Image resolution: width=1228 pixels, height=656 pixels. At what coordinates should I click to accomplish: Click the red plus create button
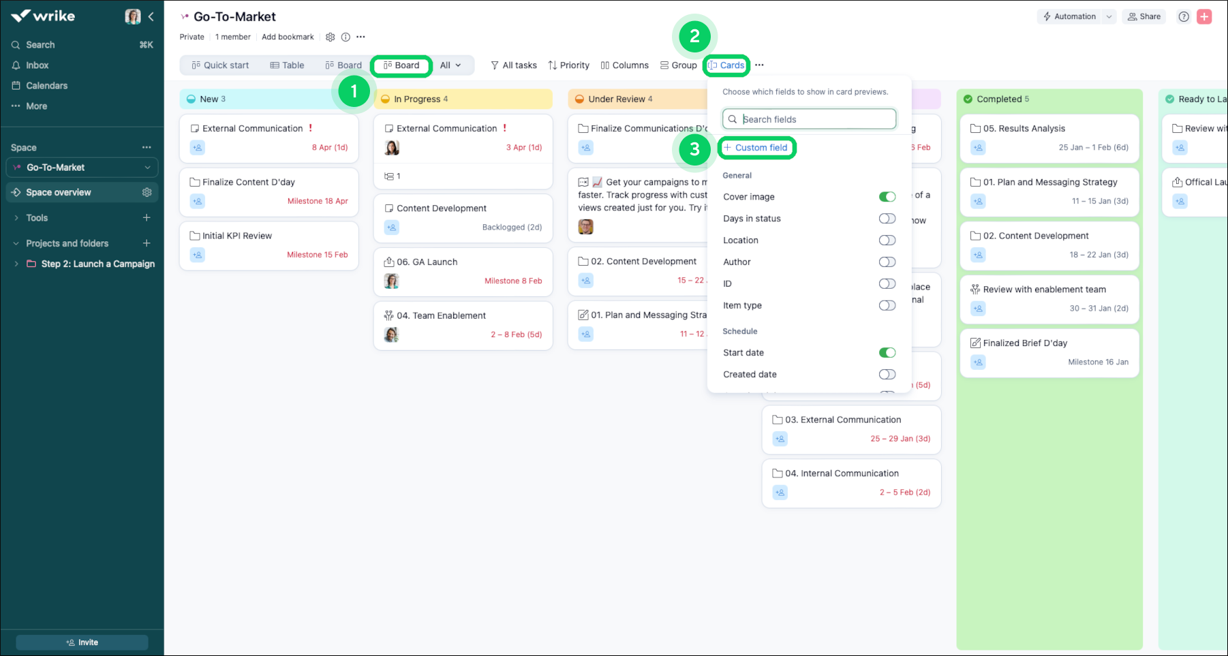click(x=1204, y=17)
